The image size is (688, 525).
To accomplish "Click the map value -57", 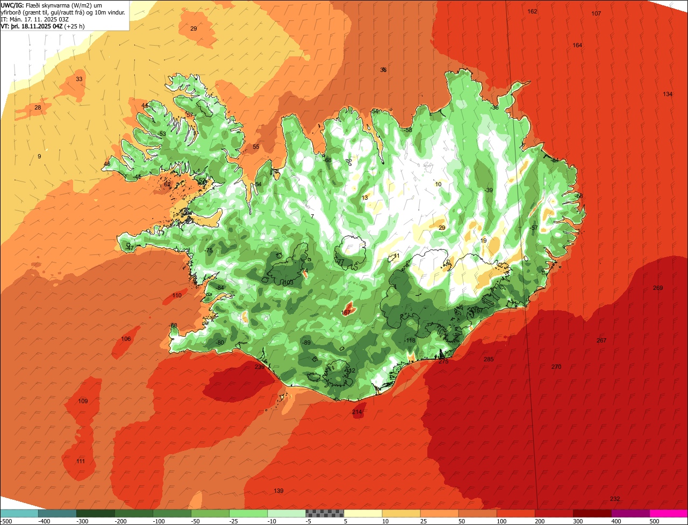I will 533,228.
